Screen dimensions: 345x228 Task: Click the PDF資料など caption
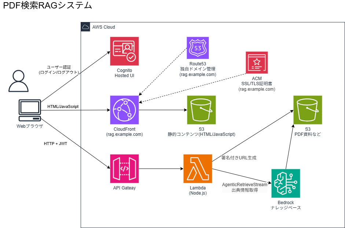[x=308, y=134]
